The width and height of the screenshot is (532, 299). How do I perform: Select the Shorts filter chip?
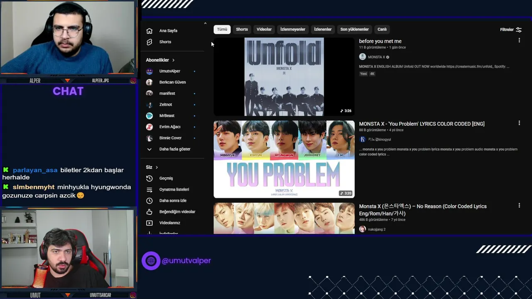(x=242, y=29)
